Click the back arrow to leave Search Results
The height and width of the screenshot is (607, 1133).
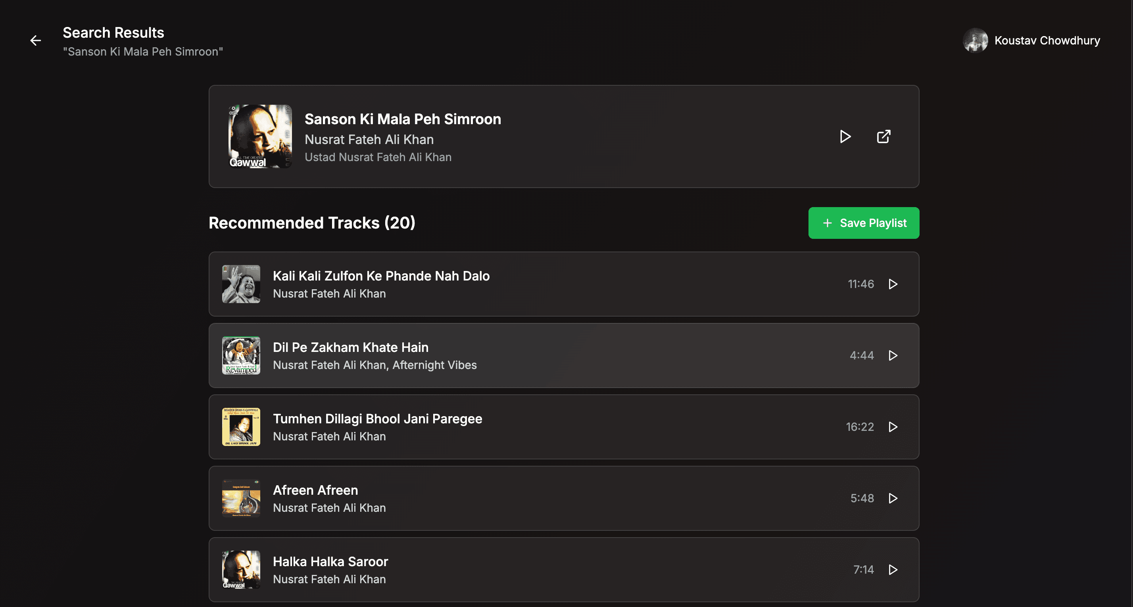[x=35, y=40]
